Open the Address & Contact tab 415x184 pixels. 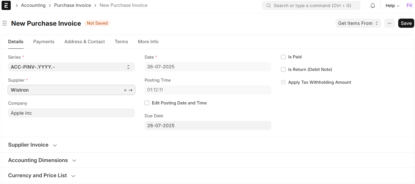(x=84, y=42)
